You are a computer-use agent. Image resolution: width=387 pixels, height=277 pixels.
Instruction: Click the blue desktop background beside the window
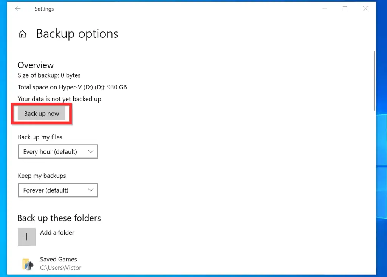click(382, 151)
